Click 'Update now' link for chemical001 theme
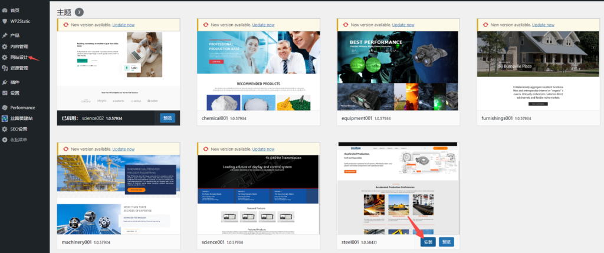This screenshot has width=604, height=253. click(x=263, y=25)
